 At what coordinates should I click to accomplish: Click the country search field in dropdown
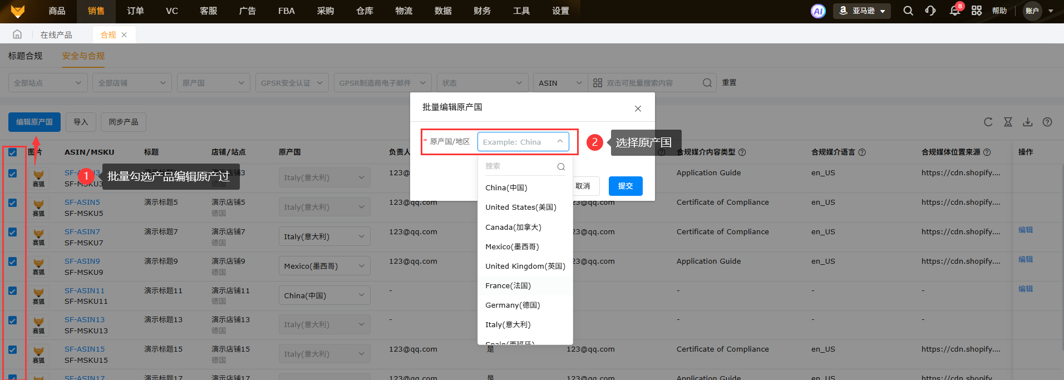(x=520, y=166)
